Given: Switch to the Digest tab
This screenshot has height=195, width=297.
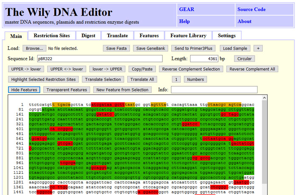Looking at the screenshot, I should click(x=88, y=36).
